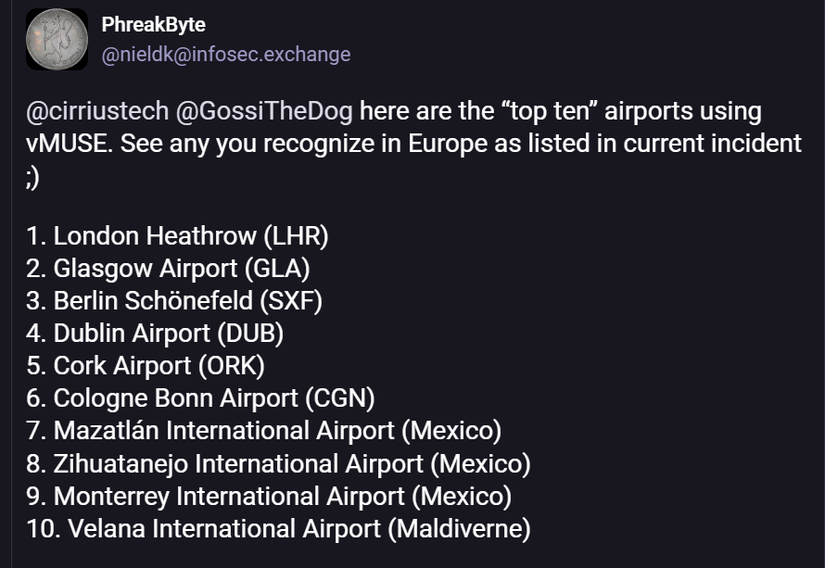Click the Velana International Airport (Maldiverne) entry
The height and width of the screenshot is (568, 825).
tap(278, 529)
